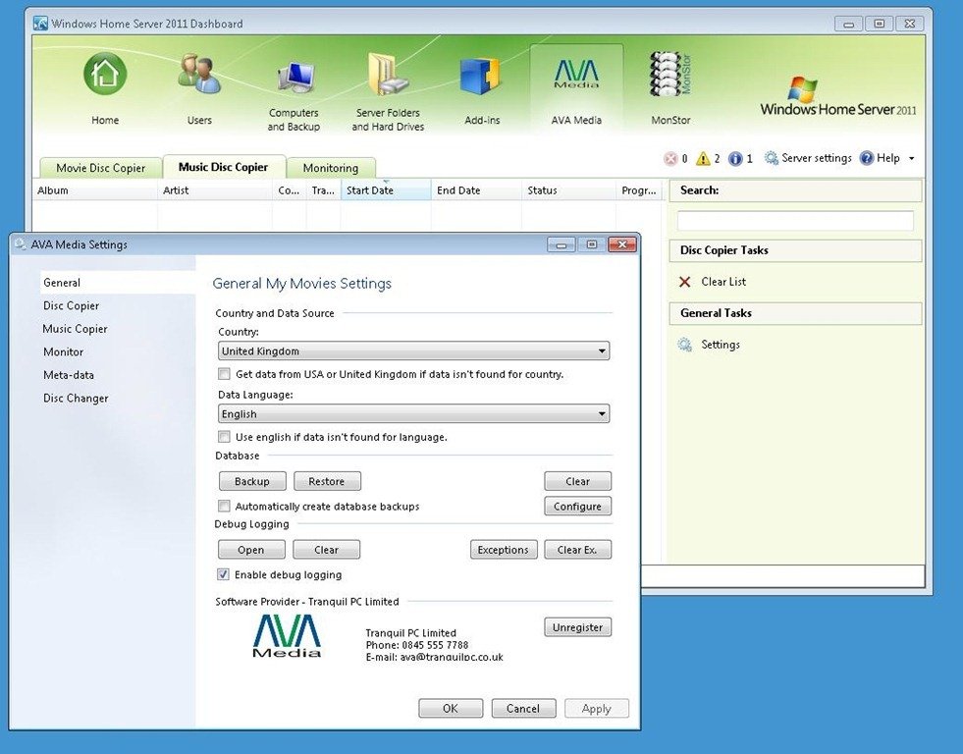Disable the Enable debug logging checkbox
This screenshot has width=963, height=754.
[x=224, y=574]
